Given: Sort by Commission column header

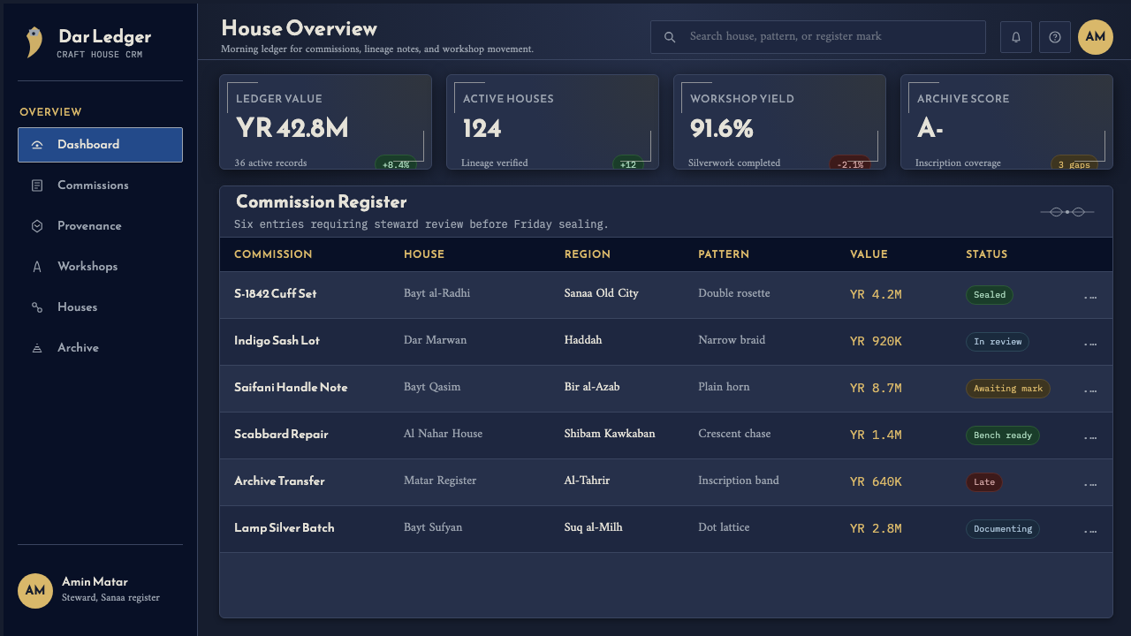Looking at the screenshot, I should [273, 254].
